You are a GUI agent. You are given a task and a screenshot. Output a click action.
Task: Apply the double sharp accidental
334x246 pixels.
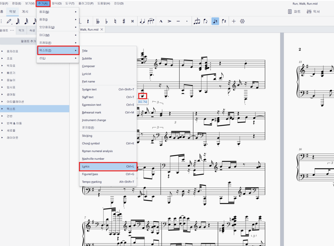point(132,21)
